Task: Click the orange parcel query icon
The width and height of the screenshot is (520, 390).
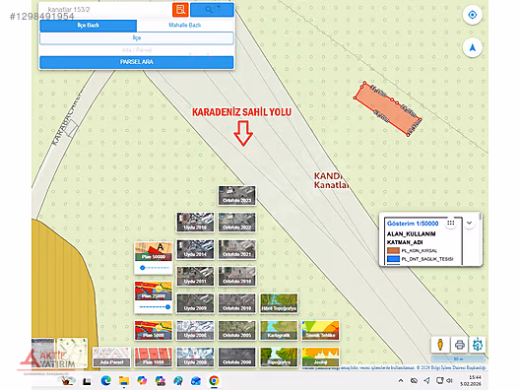Action: (x=180, y=10)
